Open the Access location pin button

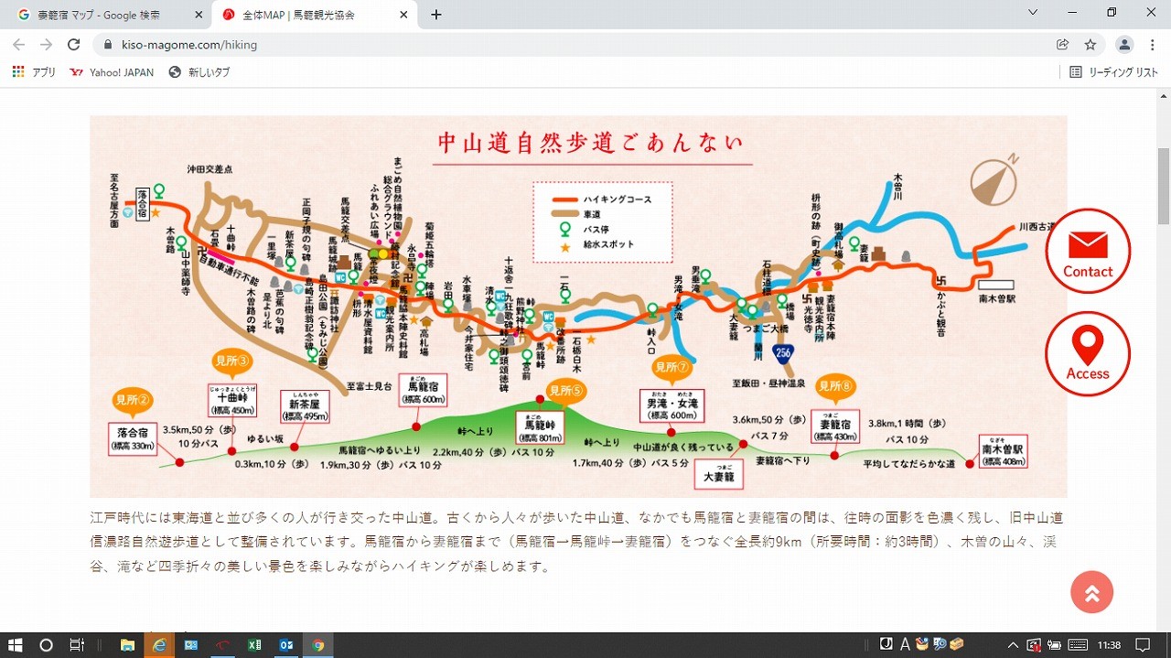(1088, 354)
